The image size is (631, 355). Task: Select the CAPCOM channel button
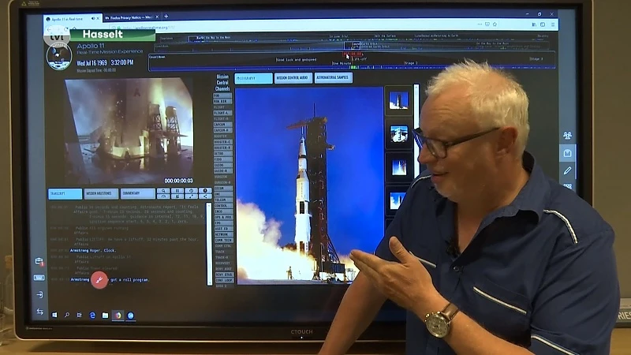pyautogui.click(x=222, y=125)
